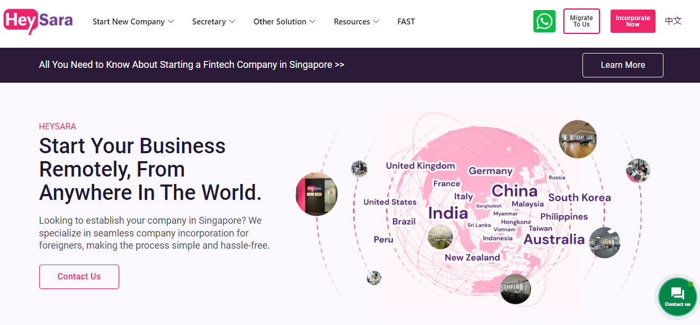Expand the Secretary menu chevron
This screenshot has width=700, height=325.
[232, 22]
